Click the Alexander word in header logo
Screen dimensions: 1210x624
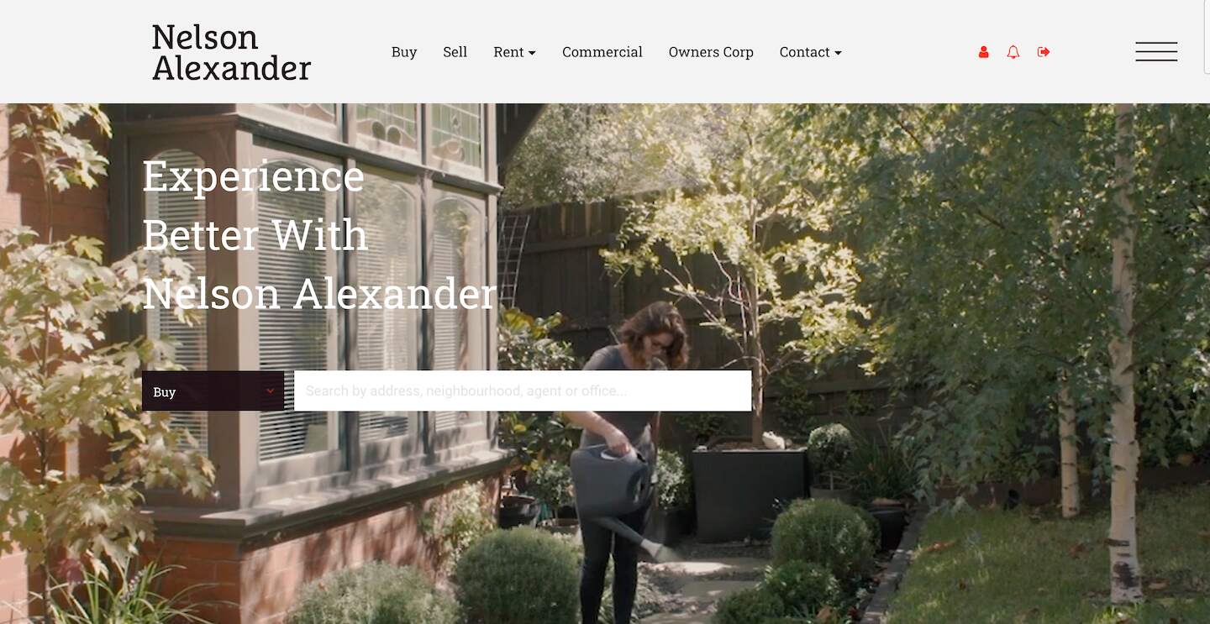click(x=231, y=68)
